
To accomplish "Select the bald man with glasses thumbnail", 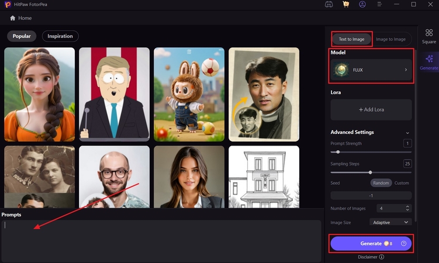I will point(114,177).
